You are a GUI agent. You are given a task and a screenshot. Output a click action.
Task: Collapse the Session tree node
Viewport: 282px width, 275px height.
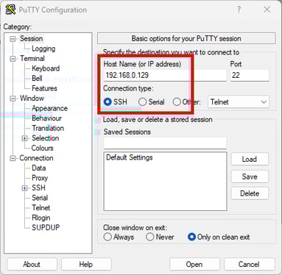click(x=13, y=39)
